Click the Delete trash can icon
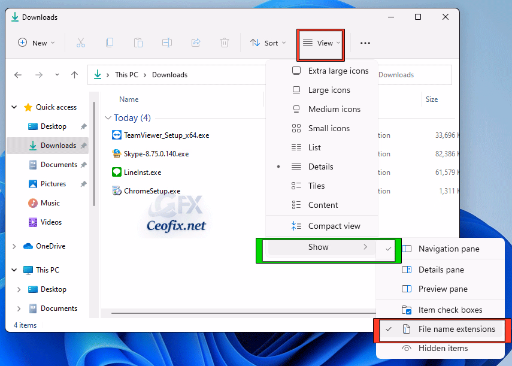Screen dimensions: 512x366 pyautogui.click(x=224, y=43)
